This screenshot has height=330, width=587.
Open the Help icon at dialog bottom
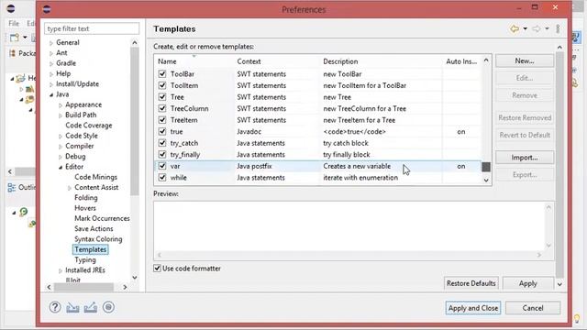55,307
